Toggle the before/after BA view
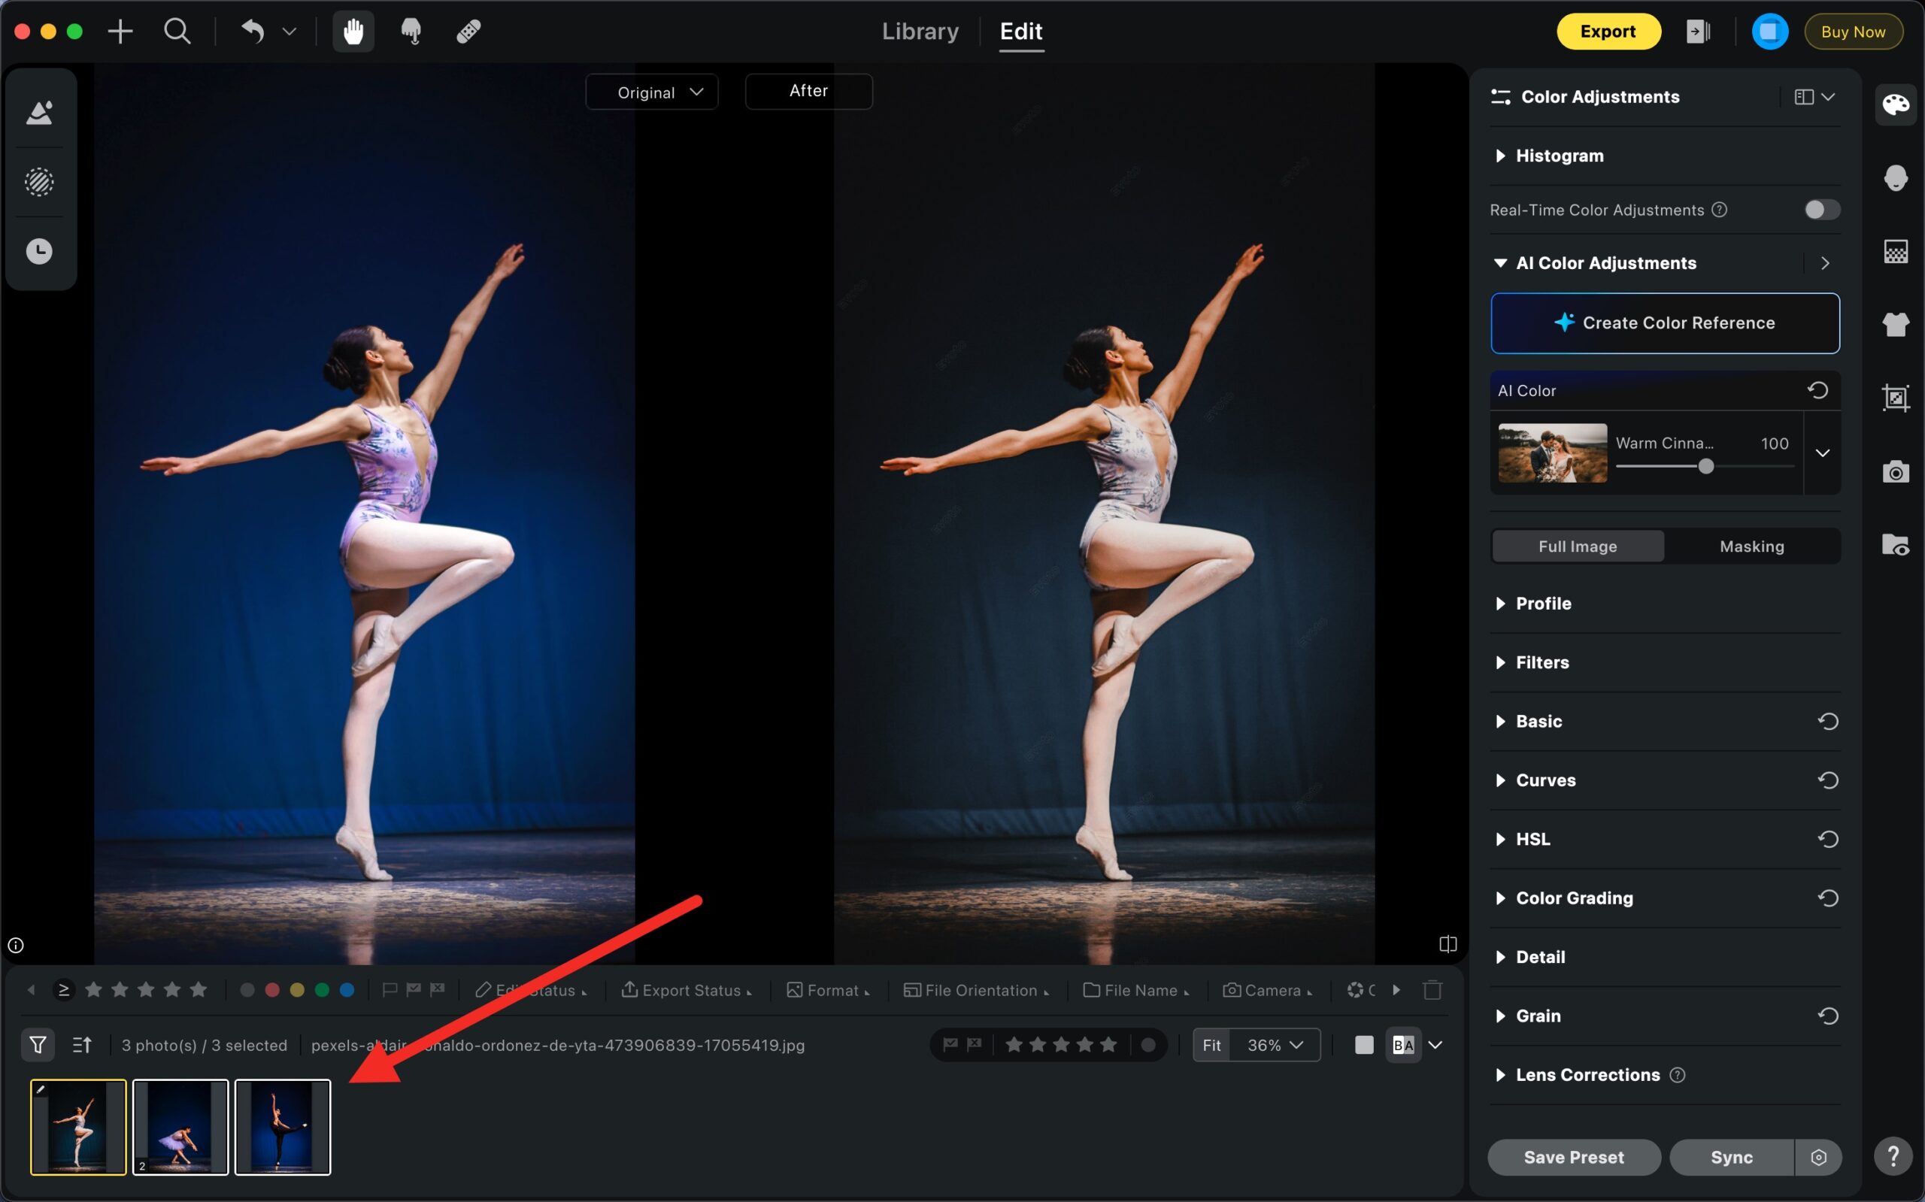Viewport: 1925px width, 1202px height. (x=1403, y=1045)
